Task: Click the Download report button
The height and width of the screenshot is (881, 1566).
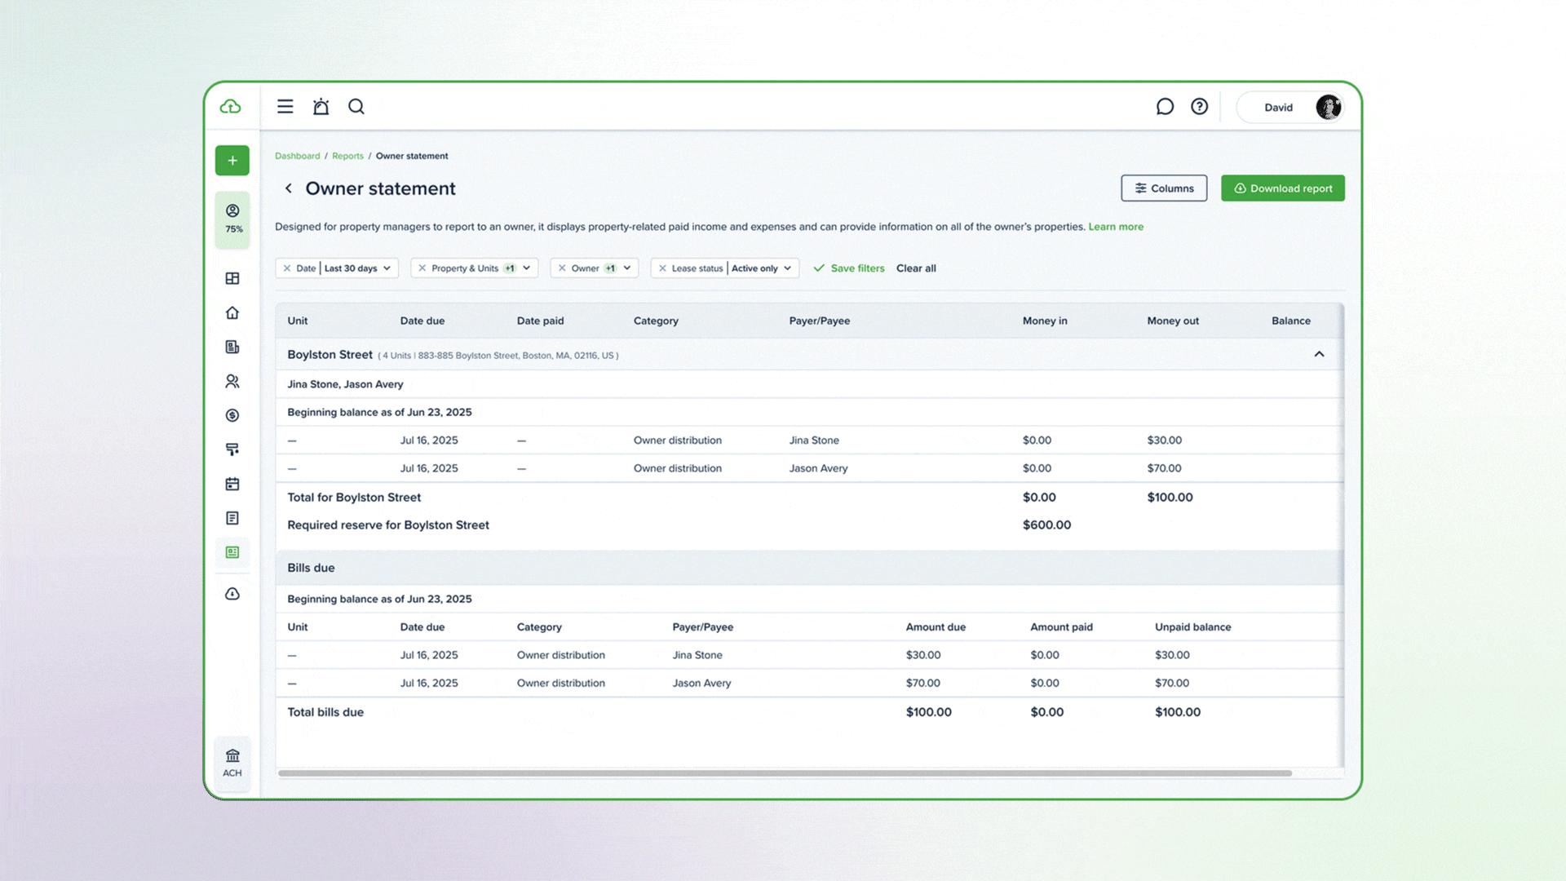Action: (x=1282, y=188)
